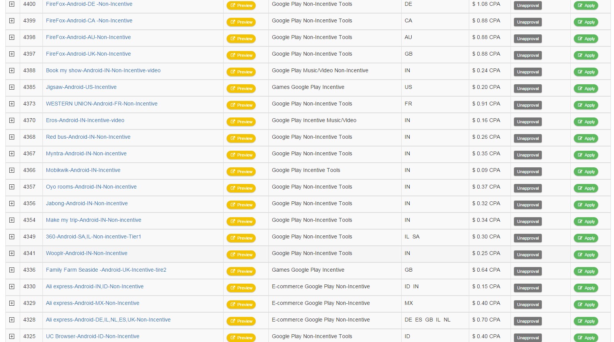The height and width of the screenshot is (342, 614).
Task: Apply to Ali express Mexico offer
Action: (x=586, y=305)
